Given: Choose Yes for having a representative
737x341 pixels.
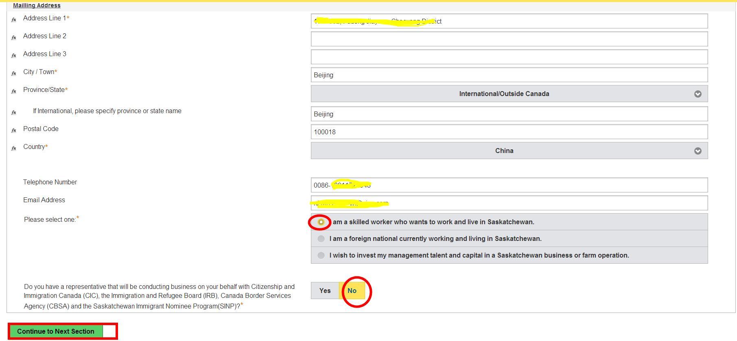Looking at the screenshot, I should coord(325,291).
